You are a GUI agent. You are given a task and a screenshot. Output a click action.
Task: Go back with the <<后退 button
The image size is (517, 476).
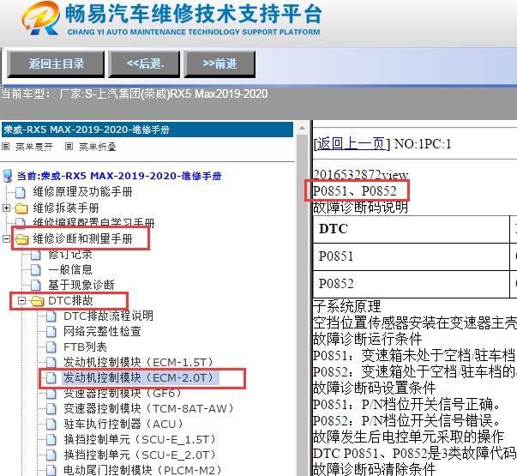coord(144,63)
